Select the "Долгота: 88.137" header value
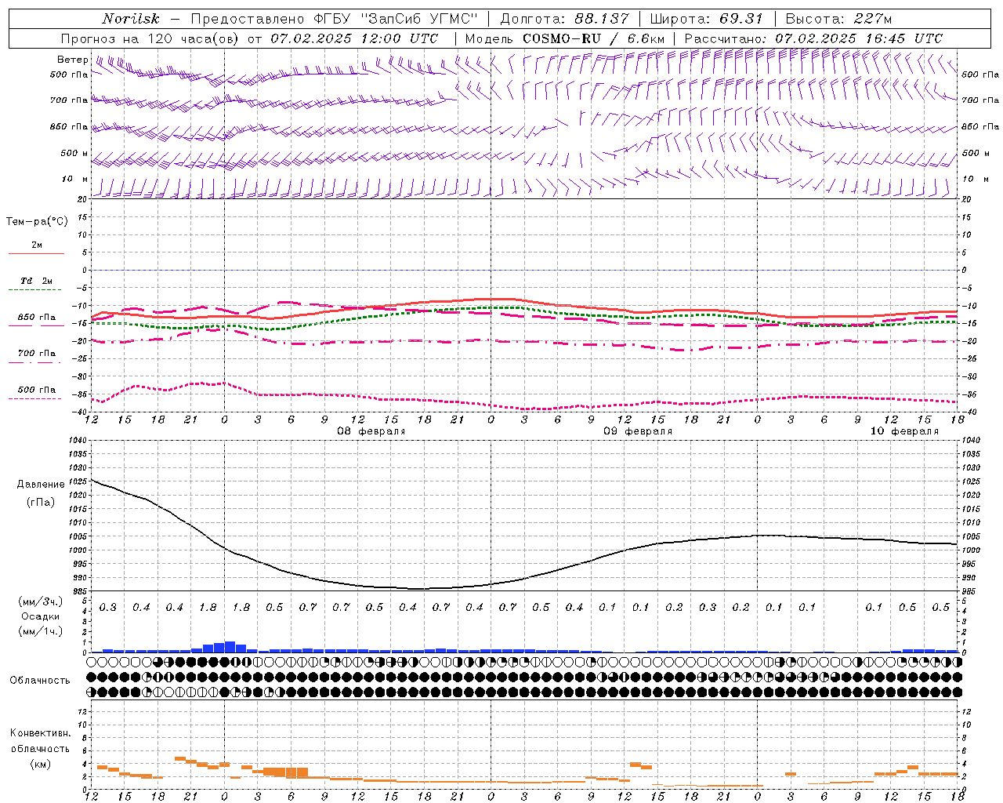Viewport: 1003px width, 803px height. pyautogui.click(x=564, y=19)
